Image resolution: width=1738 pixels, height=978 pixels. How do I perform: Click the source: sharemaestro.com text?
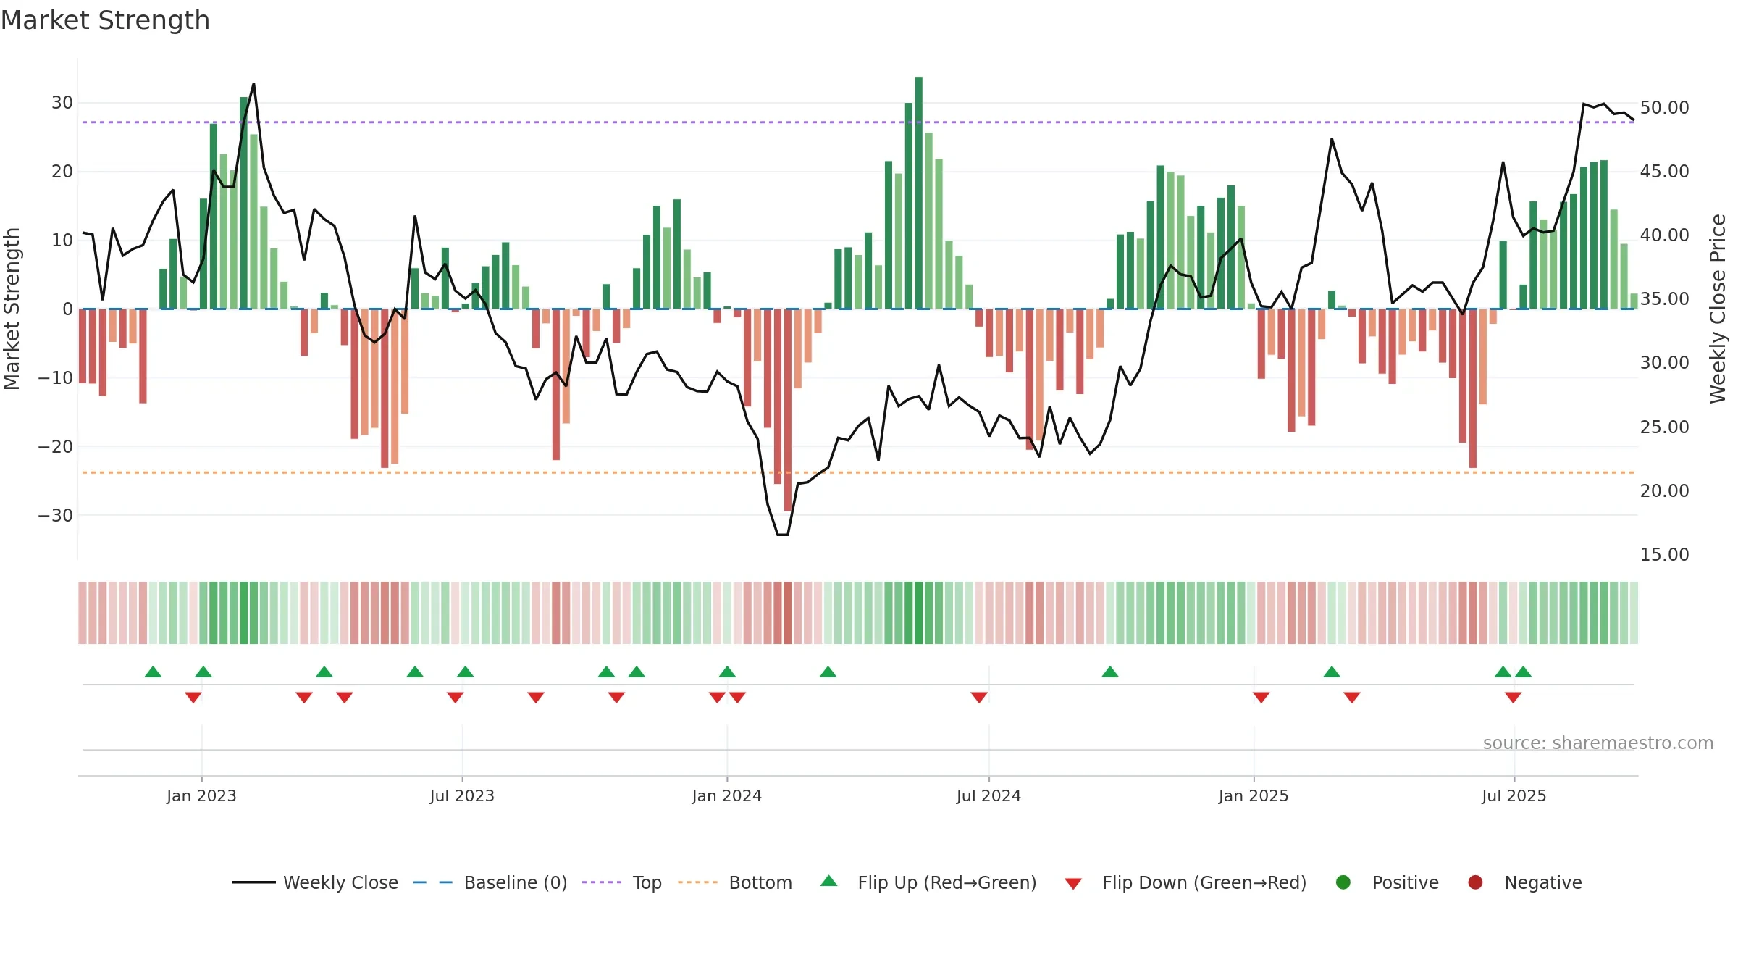coord(1598,743)
